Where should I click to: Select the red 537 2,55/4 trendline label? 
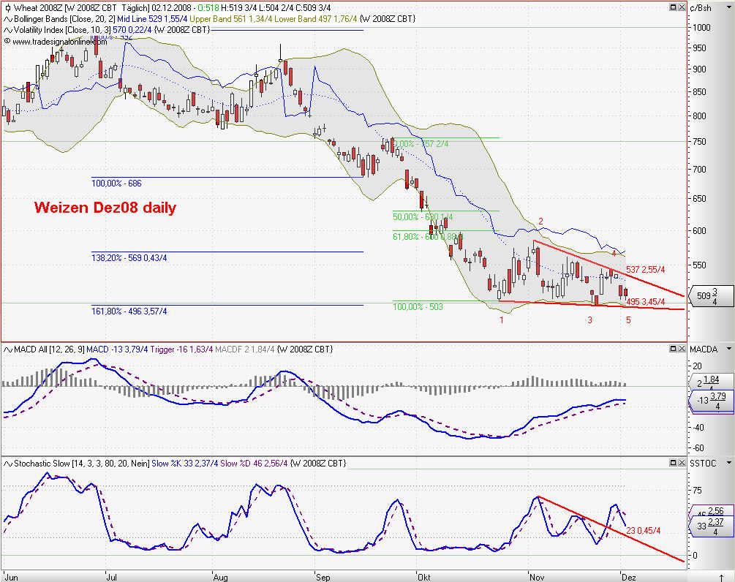point(646,270)
